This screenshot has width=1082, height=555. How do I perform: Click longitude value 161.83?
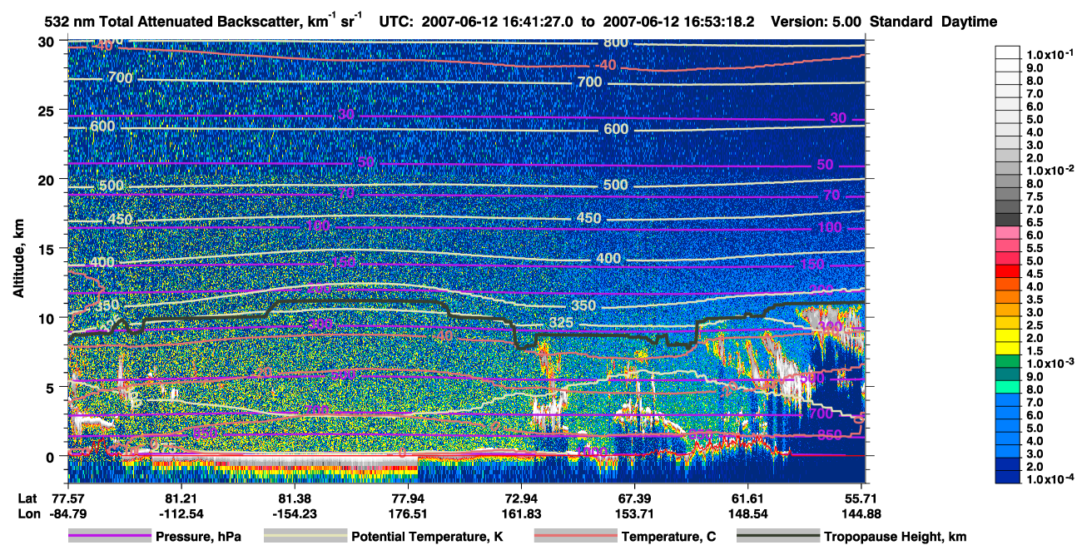pyautogui.click(x=521, y=513)
